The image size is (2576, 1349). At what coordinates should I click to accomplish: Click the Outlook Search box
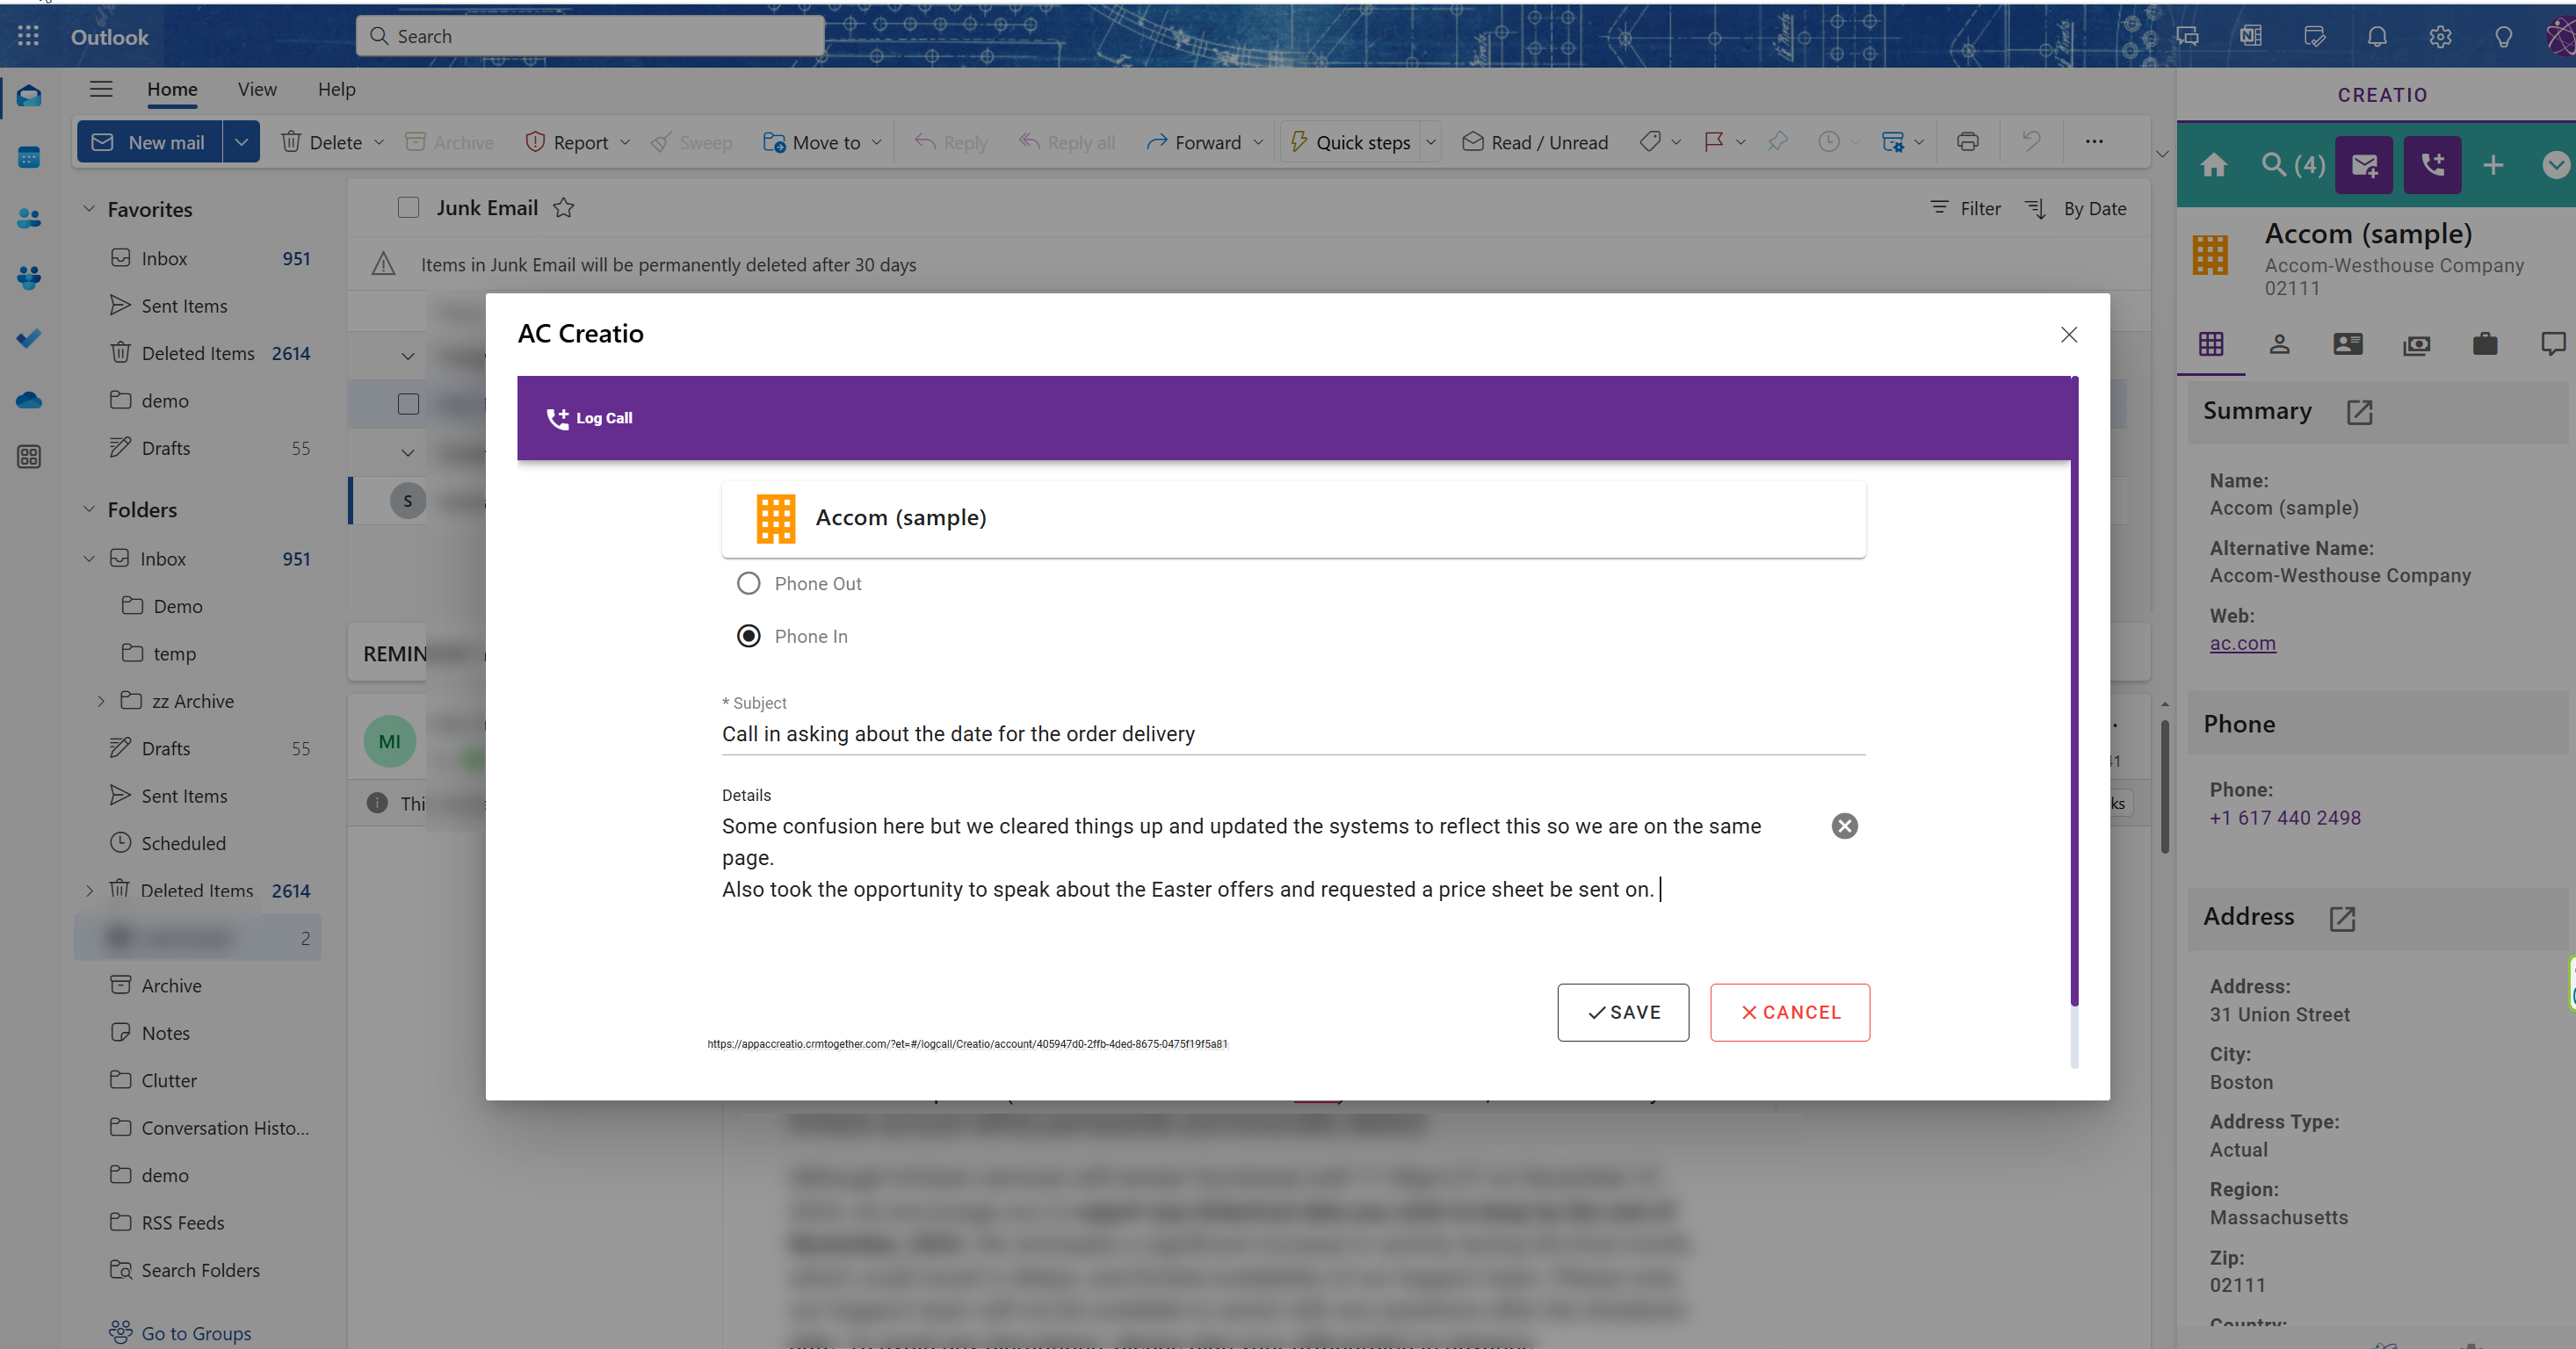(x=590, y=36)
